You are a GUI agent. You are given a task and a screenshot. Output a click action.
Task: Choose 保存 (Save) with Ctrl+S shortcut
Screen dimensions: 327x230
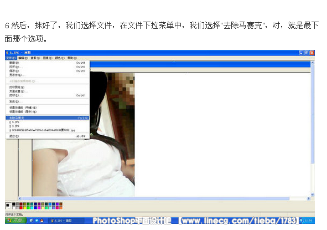[48, 71]
